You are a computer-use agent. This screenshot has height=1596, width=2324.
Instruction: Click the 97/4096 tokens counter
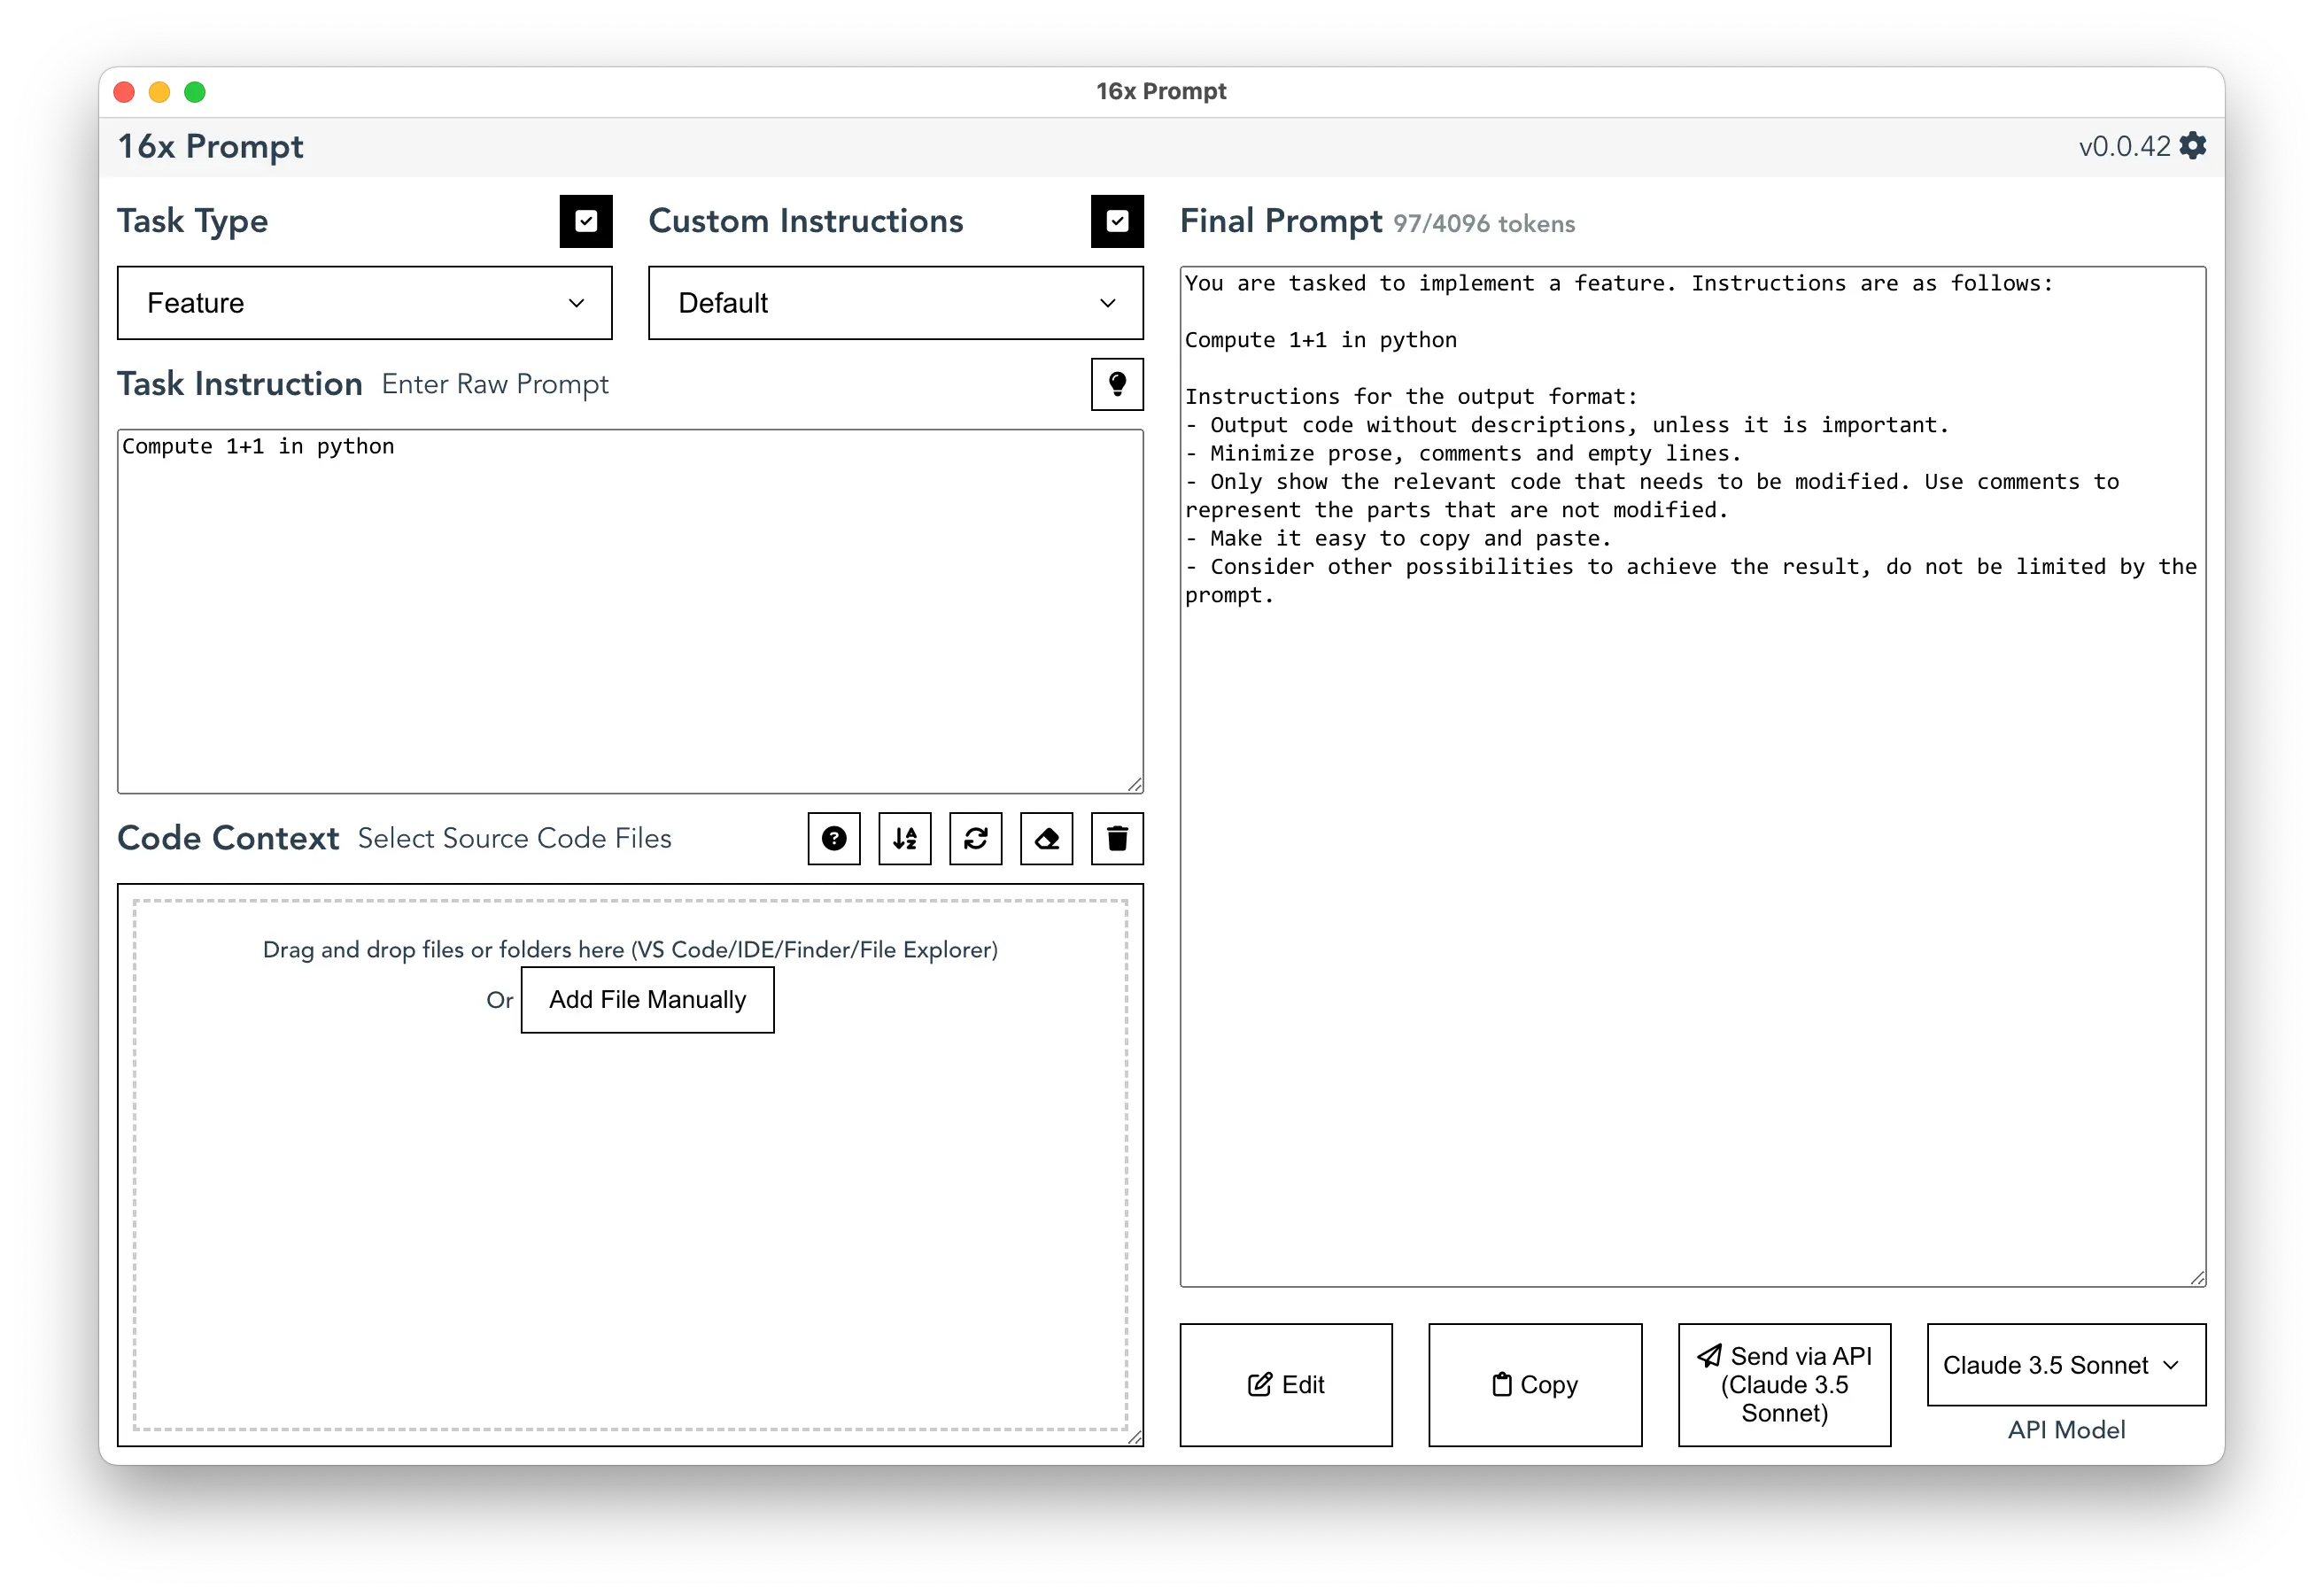tap(1484, 224)
